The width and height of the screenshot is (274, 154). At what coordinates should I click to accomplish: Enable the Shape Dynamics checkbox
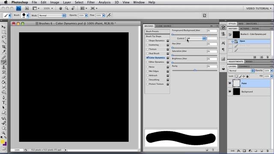[147, 41]
